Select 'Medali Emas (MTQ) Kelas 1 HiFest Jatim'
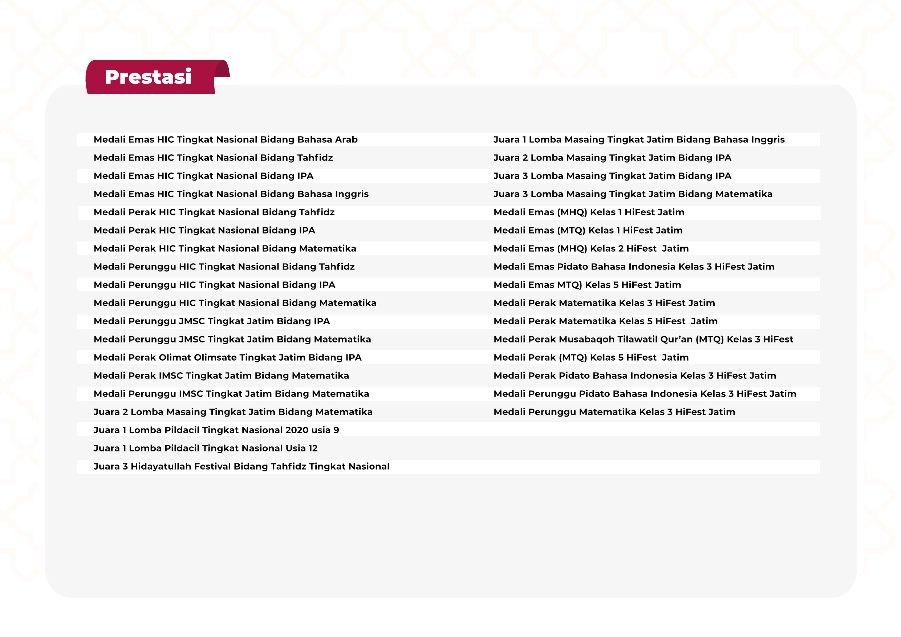Screen dimensions: 901x637 (x=588, y=230)
